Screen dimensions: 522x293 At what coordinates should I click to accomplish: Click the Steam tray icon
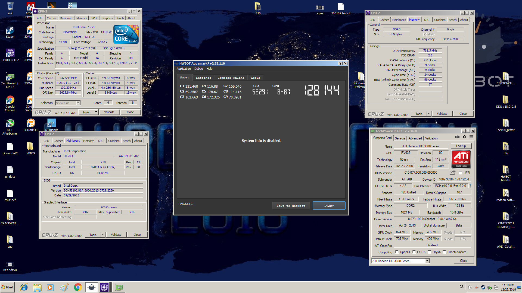[483, 287]
